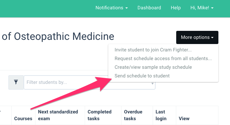Viewport: 230px width, 125px height.
Task: Sort by Completed tasks column
Action: (100, 115)
